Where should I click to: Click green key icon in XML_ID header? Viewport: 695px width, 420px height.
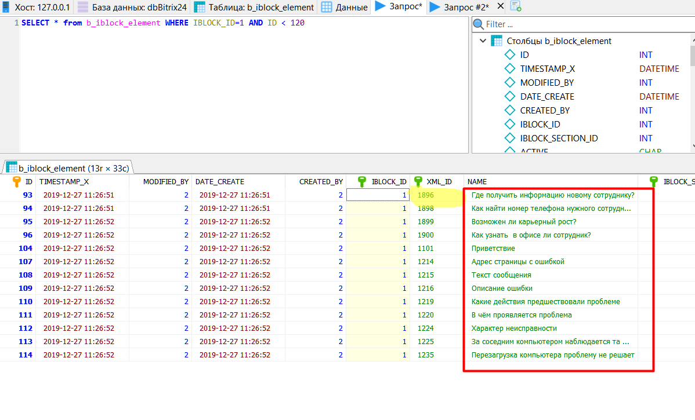[x=418, y=181]
